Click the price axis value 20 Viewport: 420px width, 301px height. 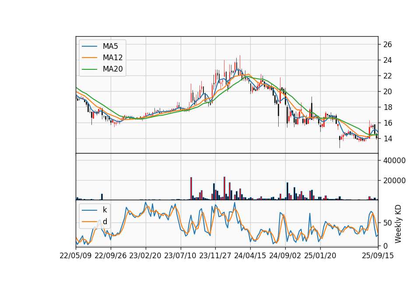(388, 92)
